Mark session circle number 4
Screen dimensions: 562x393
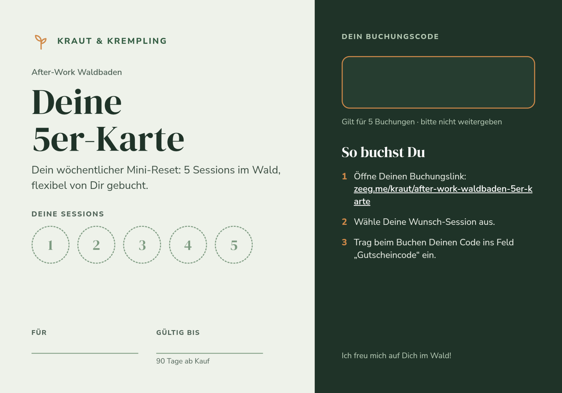[188, 245]
